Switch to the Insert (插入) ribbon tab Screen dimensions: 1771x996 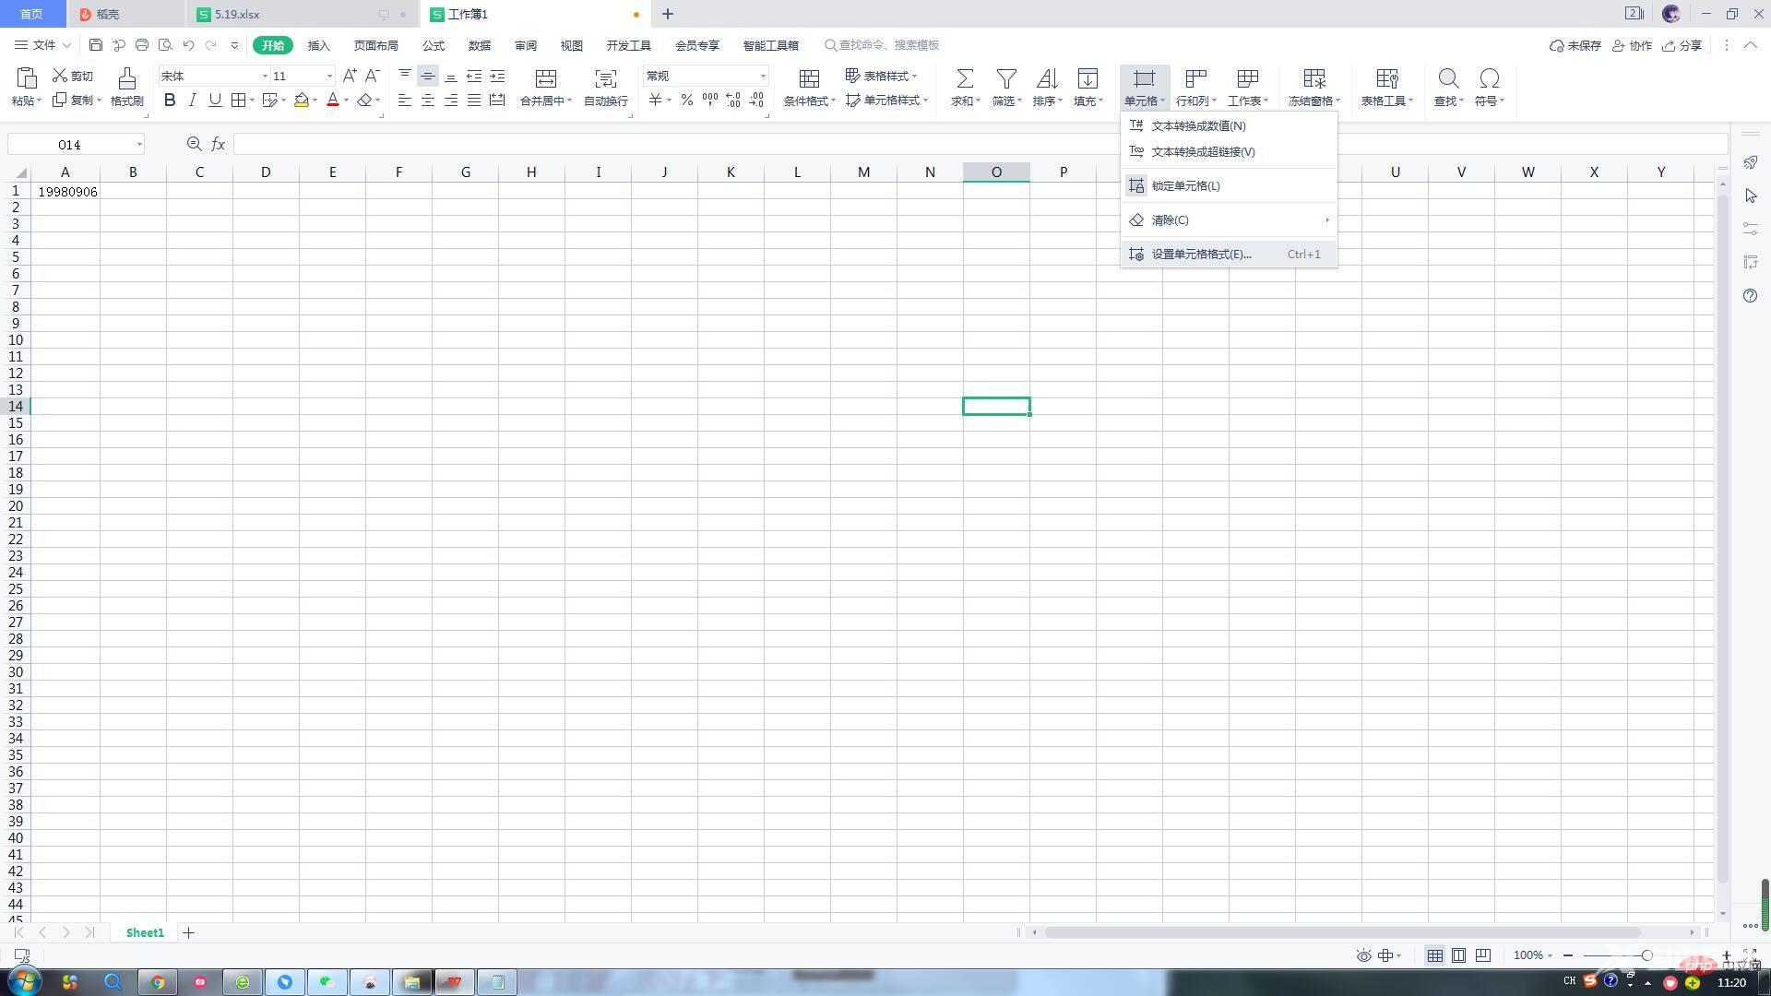pos(318,45)
